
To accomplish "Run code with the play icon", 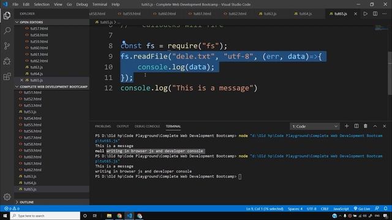I will (x=365, y=13).
